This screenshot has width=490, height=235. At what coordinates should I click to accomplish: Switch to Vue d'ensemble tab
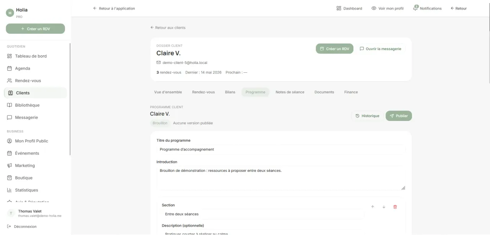[x=168, y=92]
